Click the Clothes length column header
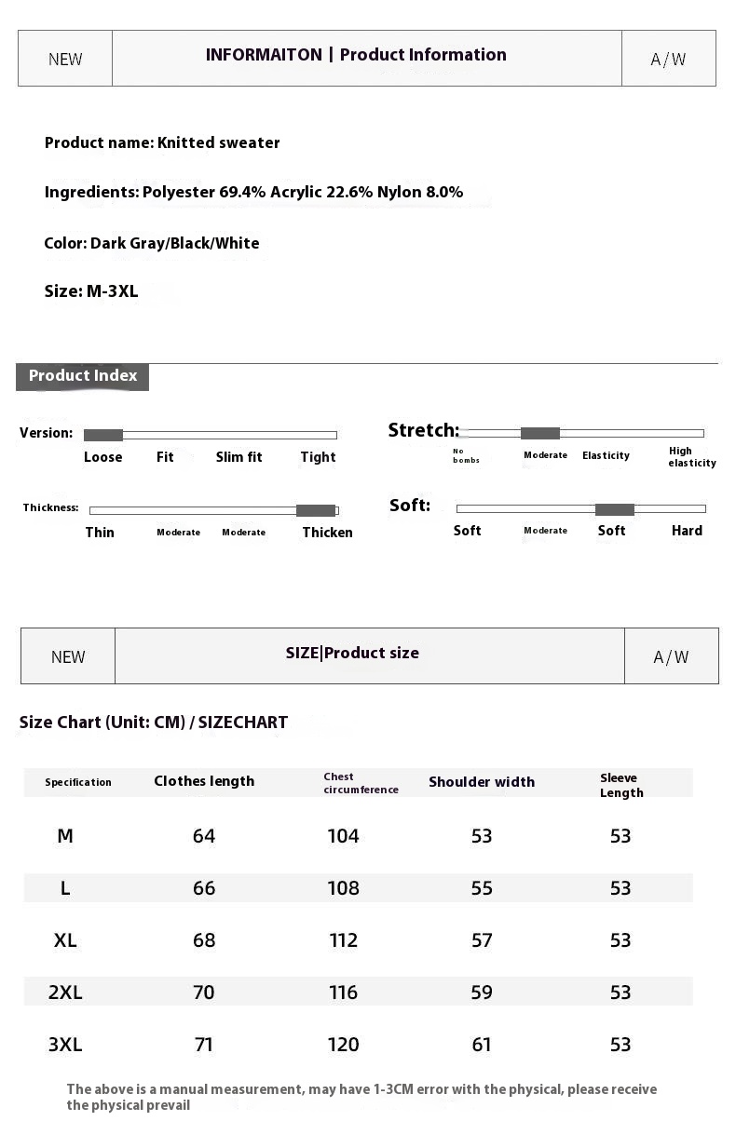This screenshot has height=1148, width=736. point(204,781)
